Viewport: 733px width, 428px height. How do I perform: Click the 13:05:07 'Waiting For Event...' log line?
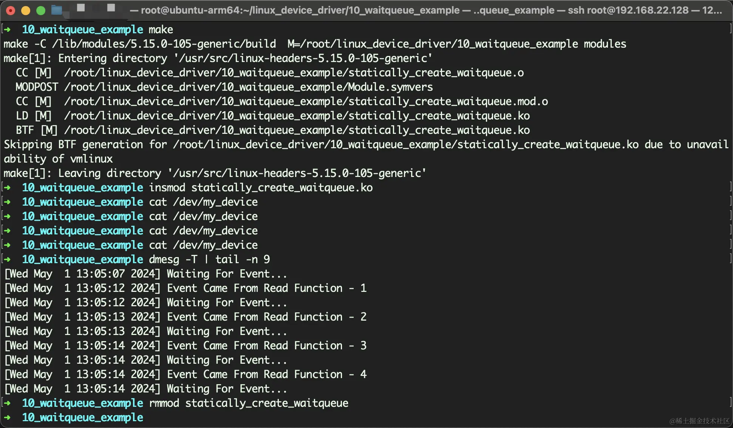tap(145, 274)
